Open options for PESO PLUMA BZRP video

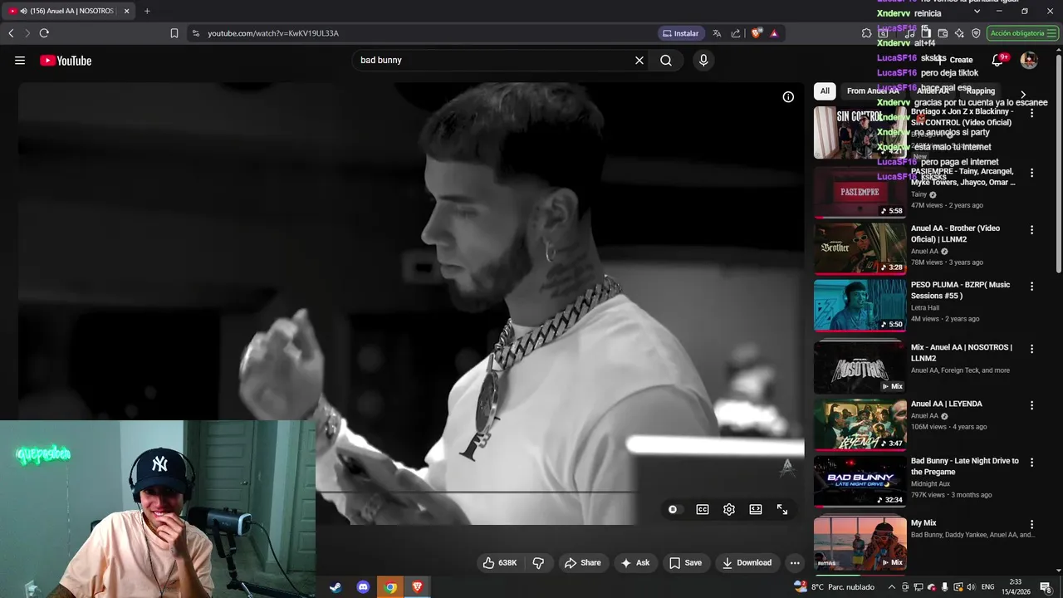tap(1032, 287)
